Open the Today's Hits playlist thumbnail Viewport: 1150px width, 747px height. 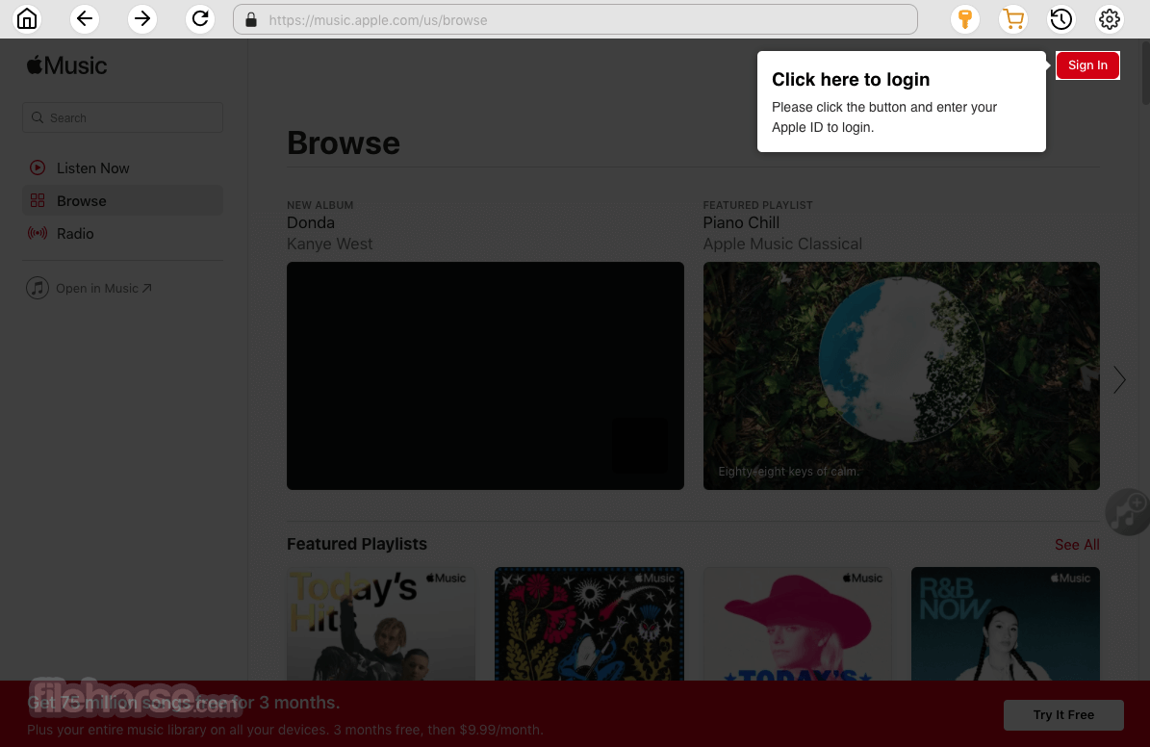[x=381, y=624]
